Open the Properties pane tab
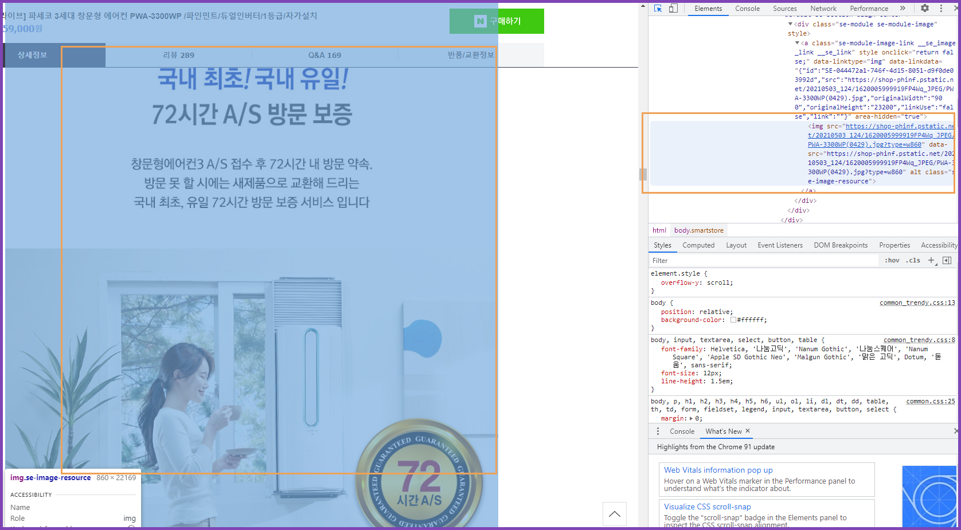The height and width of the screenshot is (530, 961). [894, 245]
